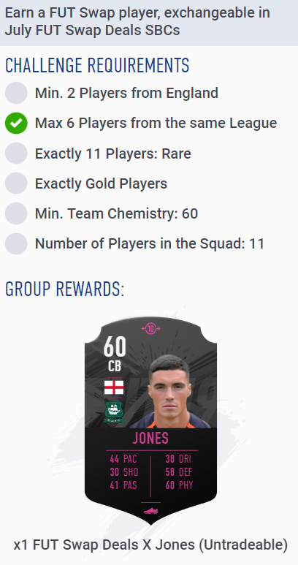The height and width of the screenshot is (565, 298).
Task: Click the Plymouth Argyle club badge
Action: tap(114, 412)
